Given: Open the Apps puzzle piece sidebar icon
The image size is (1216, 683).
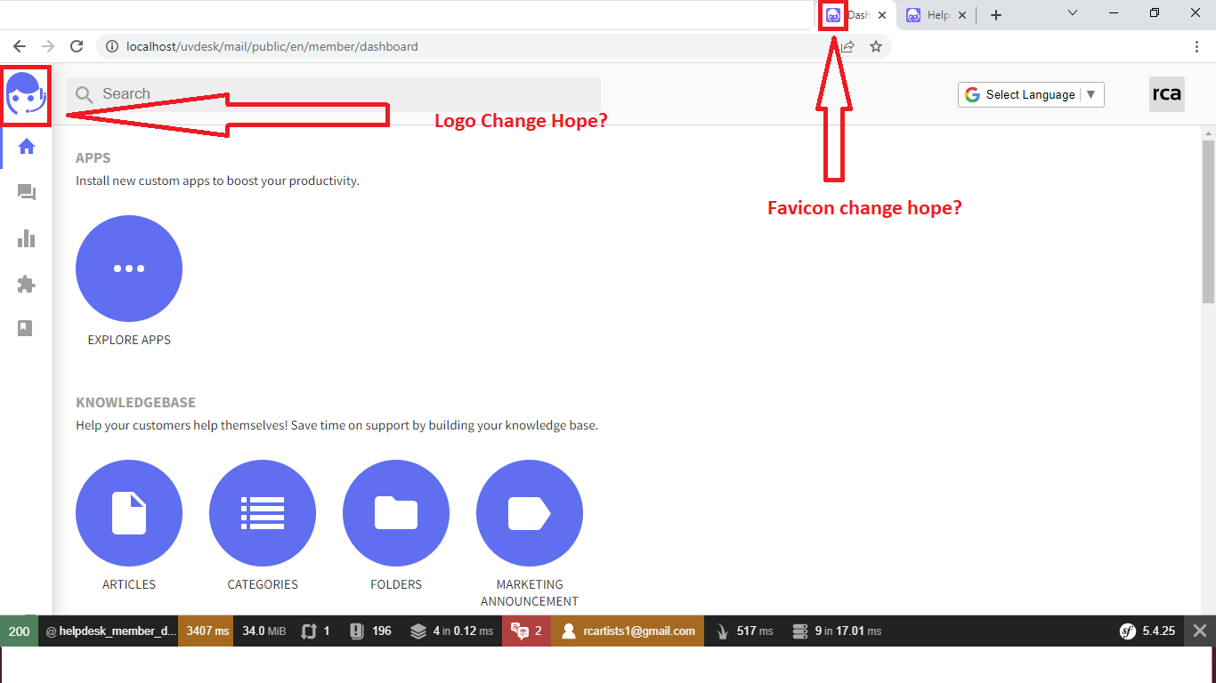Looking at the screenshot, I should (27, 285).
